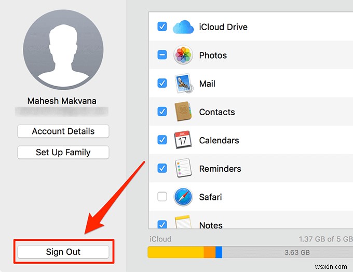The width and height of the screenshot is (353, 272).
Task: Click the Reminders list icon
Action: click(x=183, y=168)
